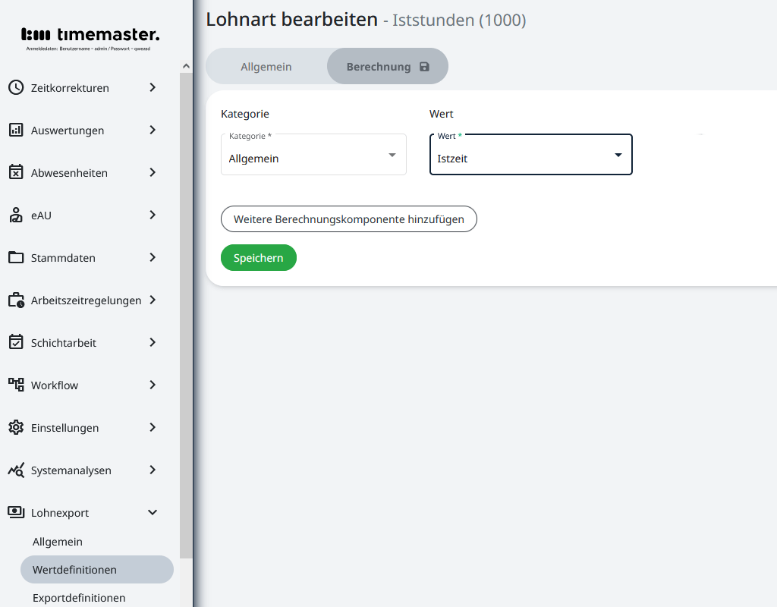Click the Einstellungen gear icon
Viewport: 777px width, 607px height.
16,427
